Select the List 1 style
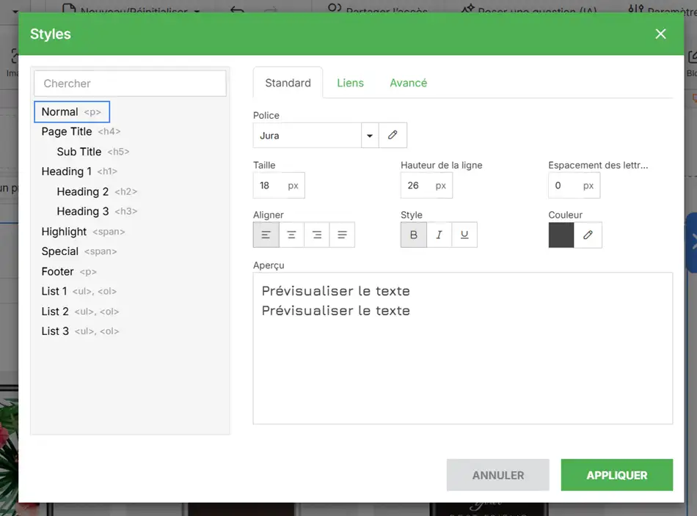This screenshot has width=697, height=516. [x=79, y=291]
